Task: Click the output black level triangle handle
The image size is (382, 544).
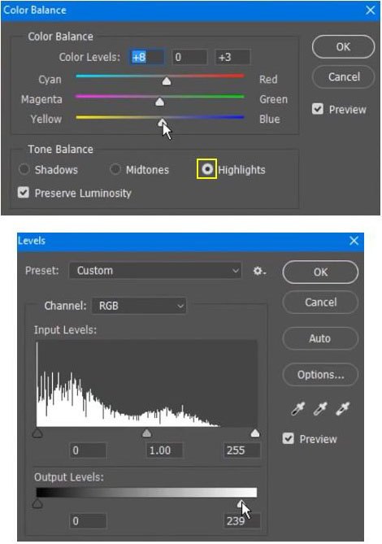Action: (37, 503)
